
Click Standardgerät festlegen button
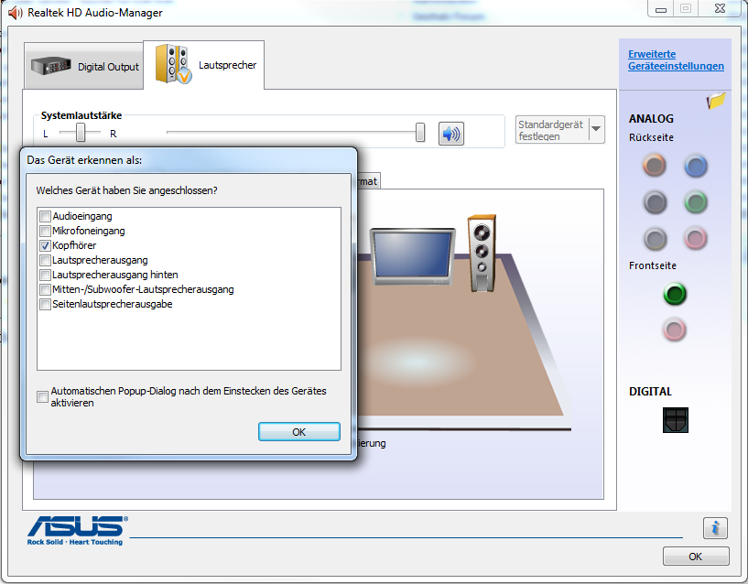click(552, 130)
